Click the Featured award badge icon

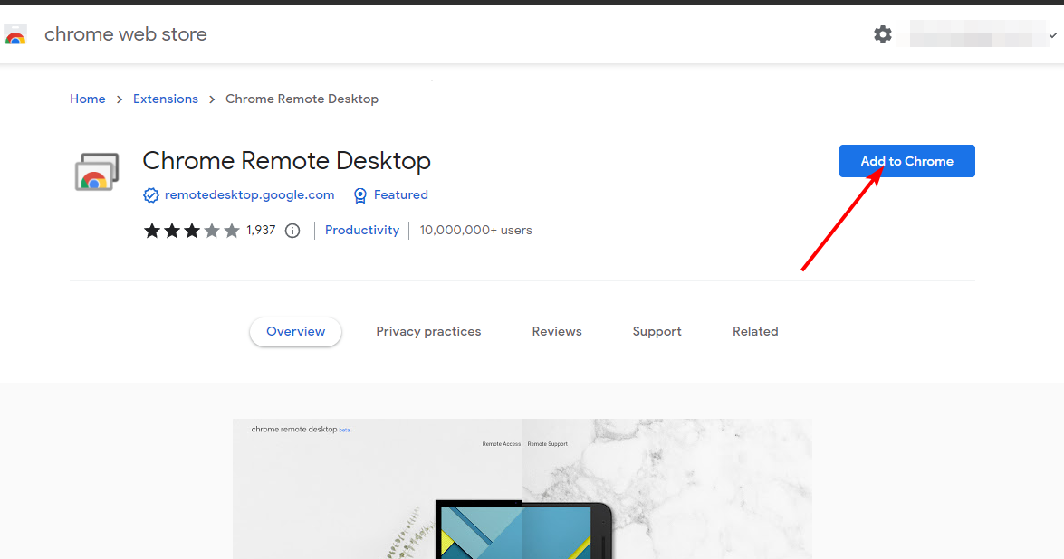tap(360, 195)
